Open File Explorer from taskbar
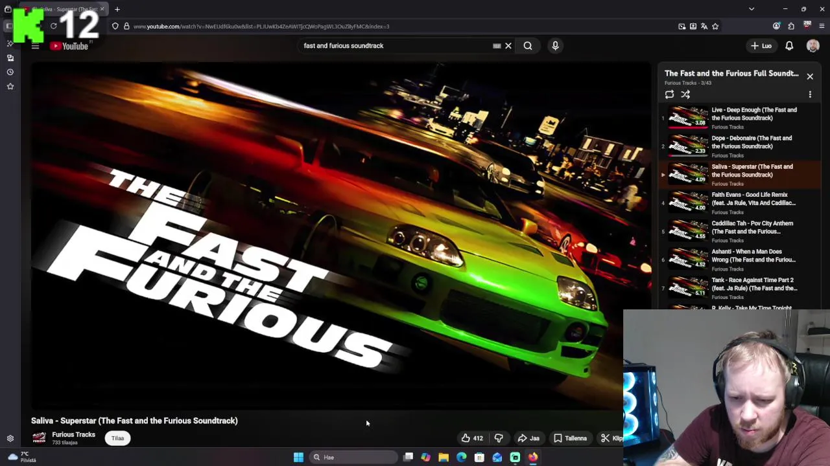The width and height of the screenshot is (830, 466). [444, 458]
